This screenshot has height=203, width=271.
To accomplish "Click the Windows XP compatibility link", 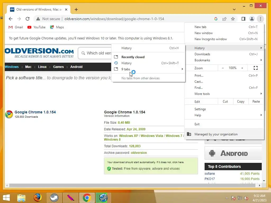I will [x=129, y=136].
